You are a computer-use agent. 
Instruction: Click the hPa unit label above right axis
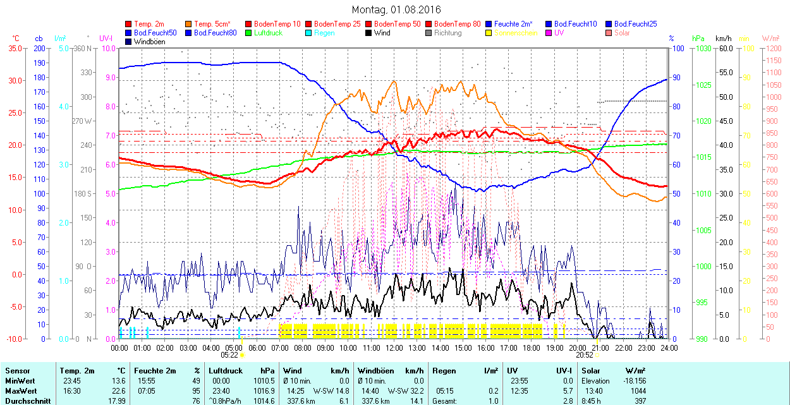(698, 39)
